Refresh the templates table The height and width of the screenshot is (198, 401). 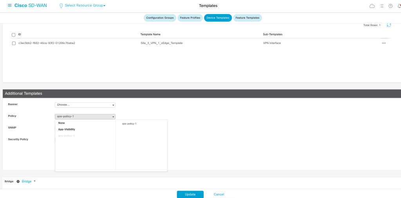[x=389, y=25]
